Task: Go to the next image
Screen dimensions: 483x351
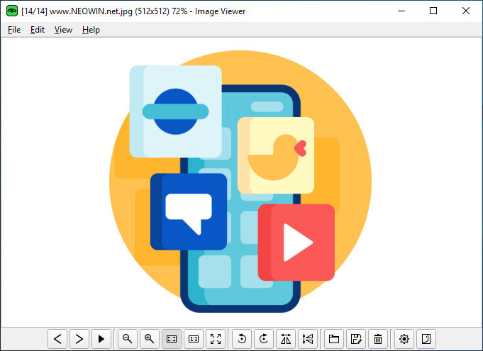Action: [x=79, y=339]
